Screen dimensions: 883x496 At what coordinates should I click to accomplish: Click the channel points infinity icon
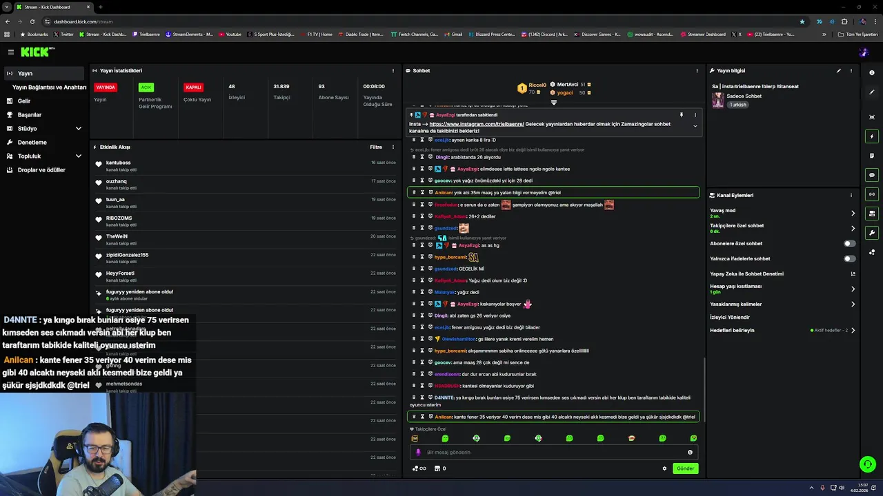coord(419,468)
